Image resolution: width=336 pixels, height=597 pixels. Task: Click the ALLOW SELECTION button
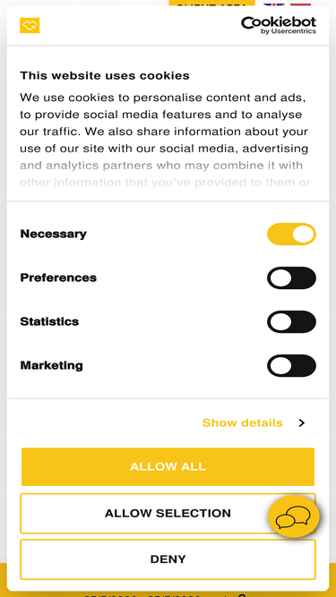(x=168, y=513)
